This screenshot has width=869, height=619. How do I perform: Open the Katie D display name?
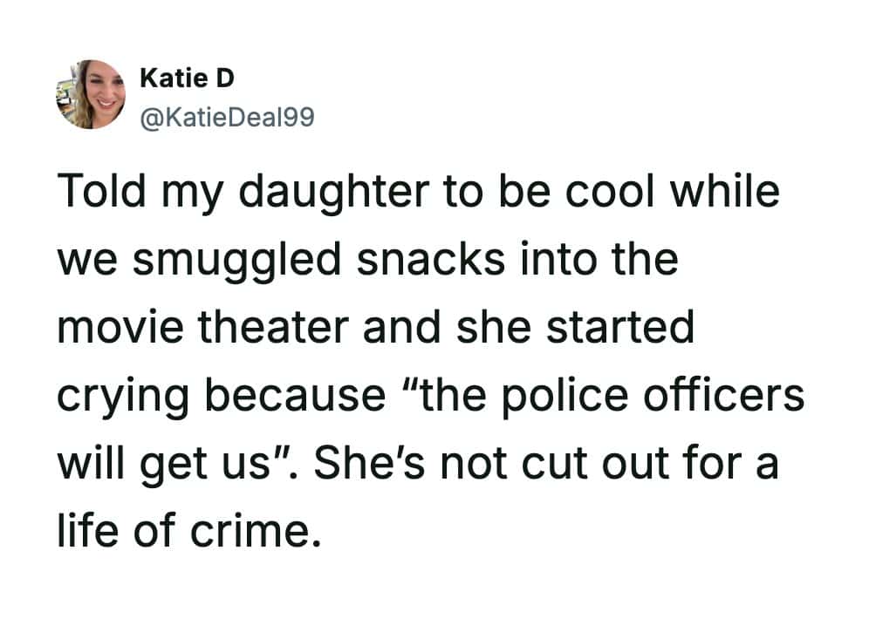point(187,78)
